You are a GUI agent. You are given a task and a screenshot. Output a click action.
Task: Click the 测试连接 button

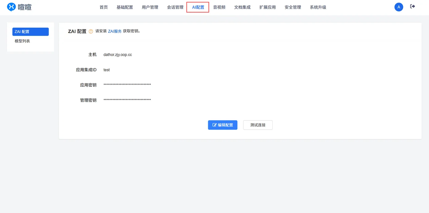[x=258, y=125]
